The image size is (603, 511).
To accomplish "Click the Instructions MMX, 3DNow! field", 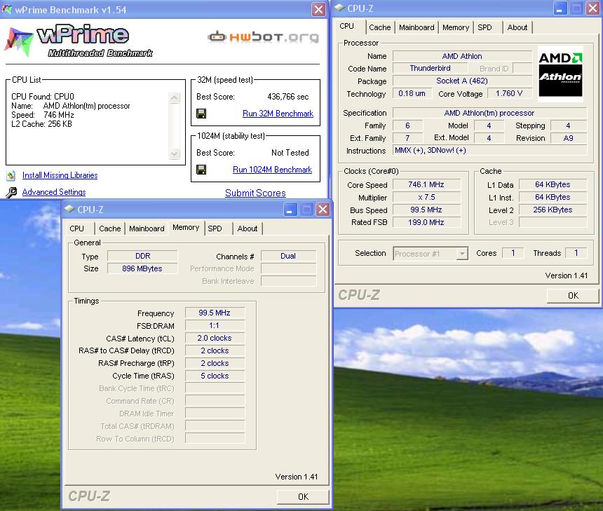I will click(489, 150).
